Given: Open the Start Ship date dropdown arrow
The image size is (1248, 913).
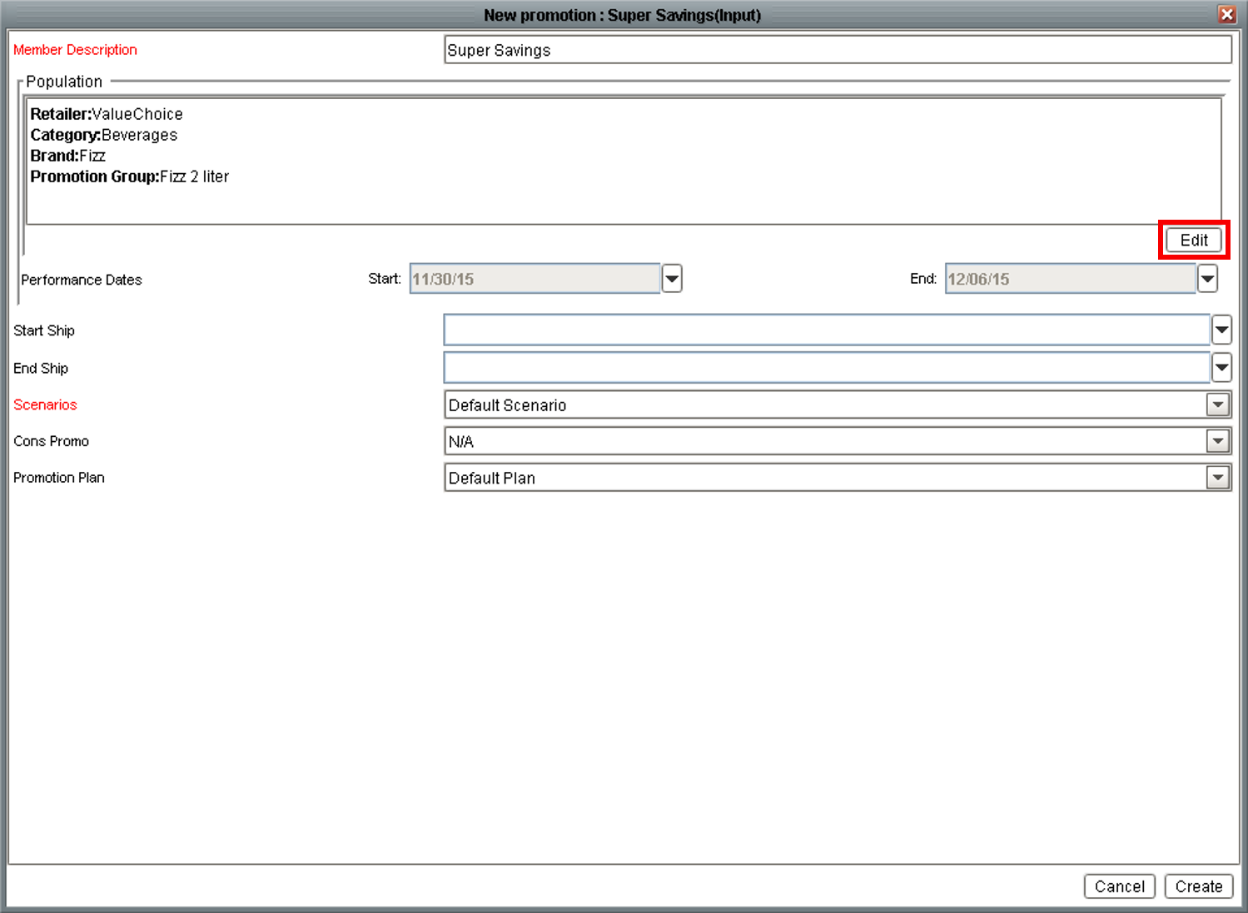Looking at the screenshot, I should point(1221,330).
